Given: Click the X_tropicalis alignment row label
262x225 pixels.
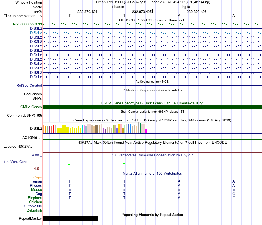Looking at the screenshot, I should click(33, 206).
